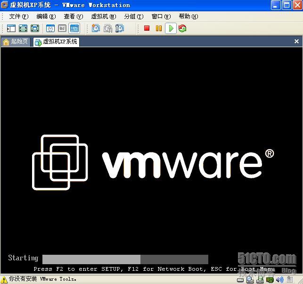
Task: Click the VMware Workstation title bar icon
Action: click(x=4, y=5)
